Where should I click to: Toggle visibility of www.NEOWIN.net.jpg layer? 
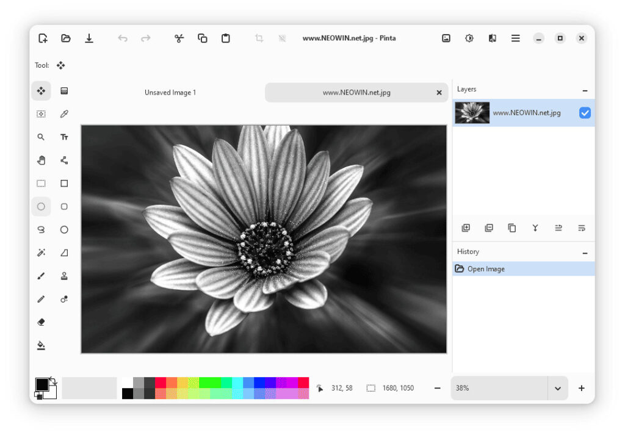click(x=585, y=113)
